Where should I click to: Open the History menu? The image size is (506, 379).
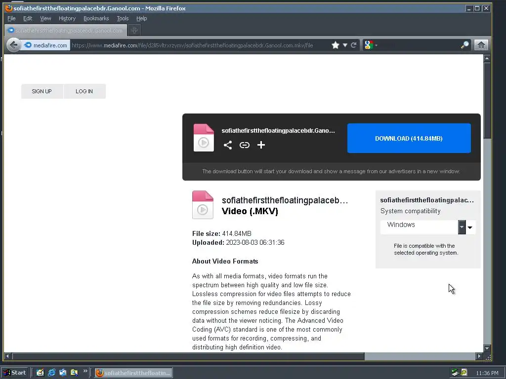pyautogui.click(x=67, y=18)
